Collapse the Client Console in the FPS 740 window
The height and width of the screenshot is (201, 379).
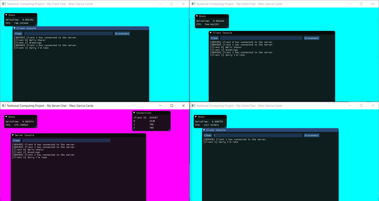pos(14,28)
